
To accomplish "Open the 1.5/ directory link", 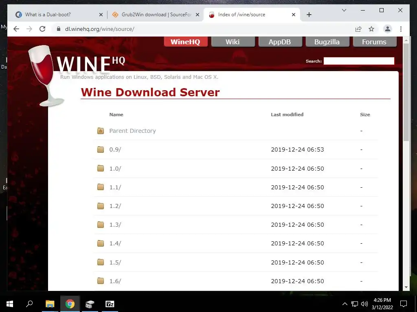I will click(115, 262).
